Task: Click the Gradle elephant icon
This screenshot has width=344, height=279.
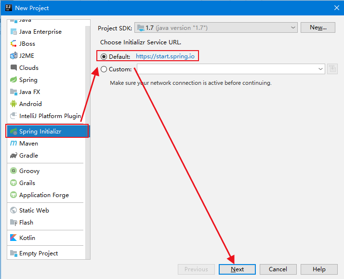Action: (13, 155)
